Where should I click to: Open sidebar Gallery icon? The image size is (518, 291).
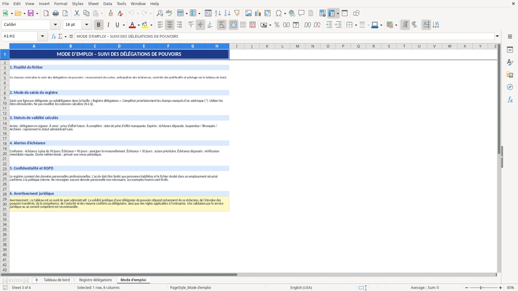click(x=510, y=75)
